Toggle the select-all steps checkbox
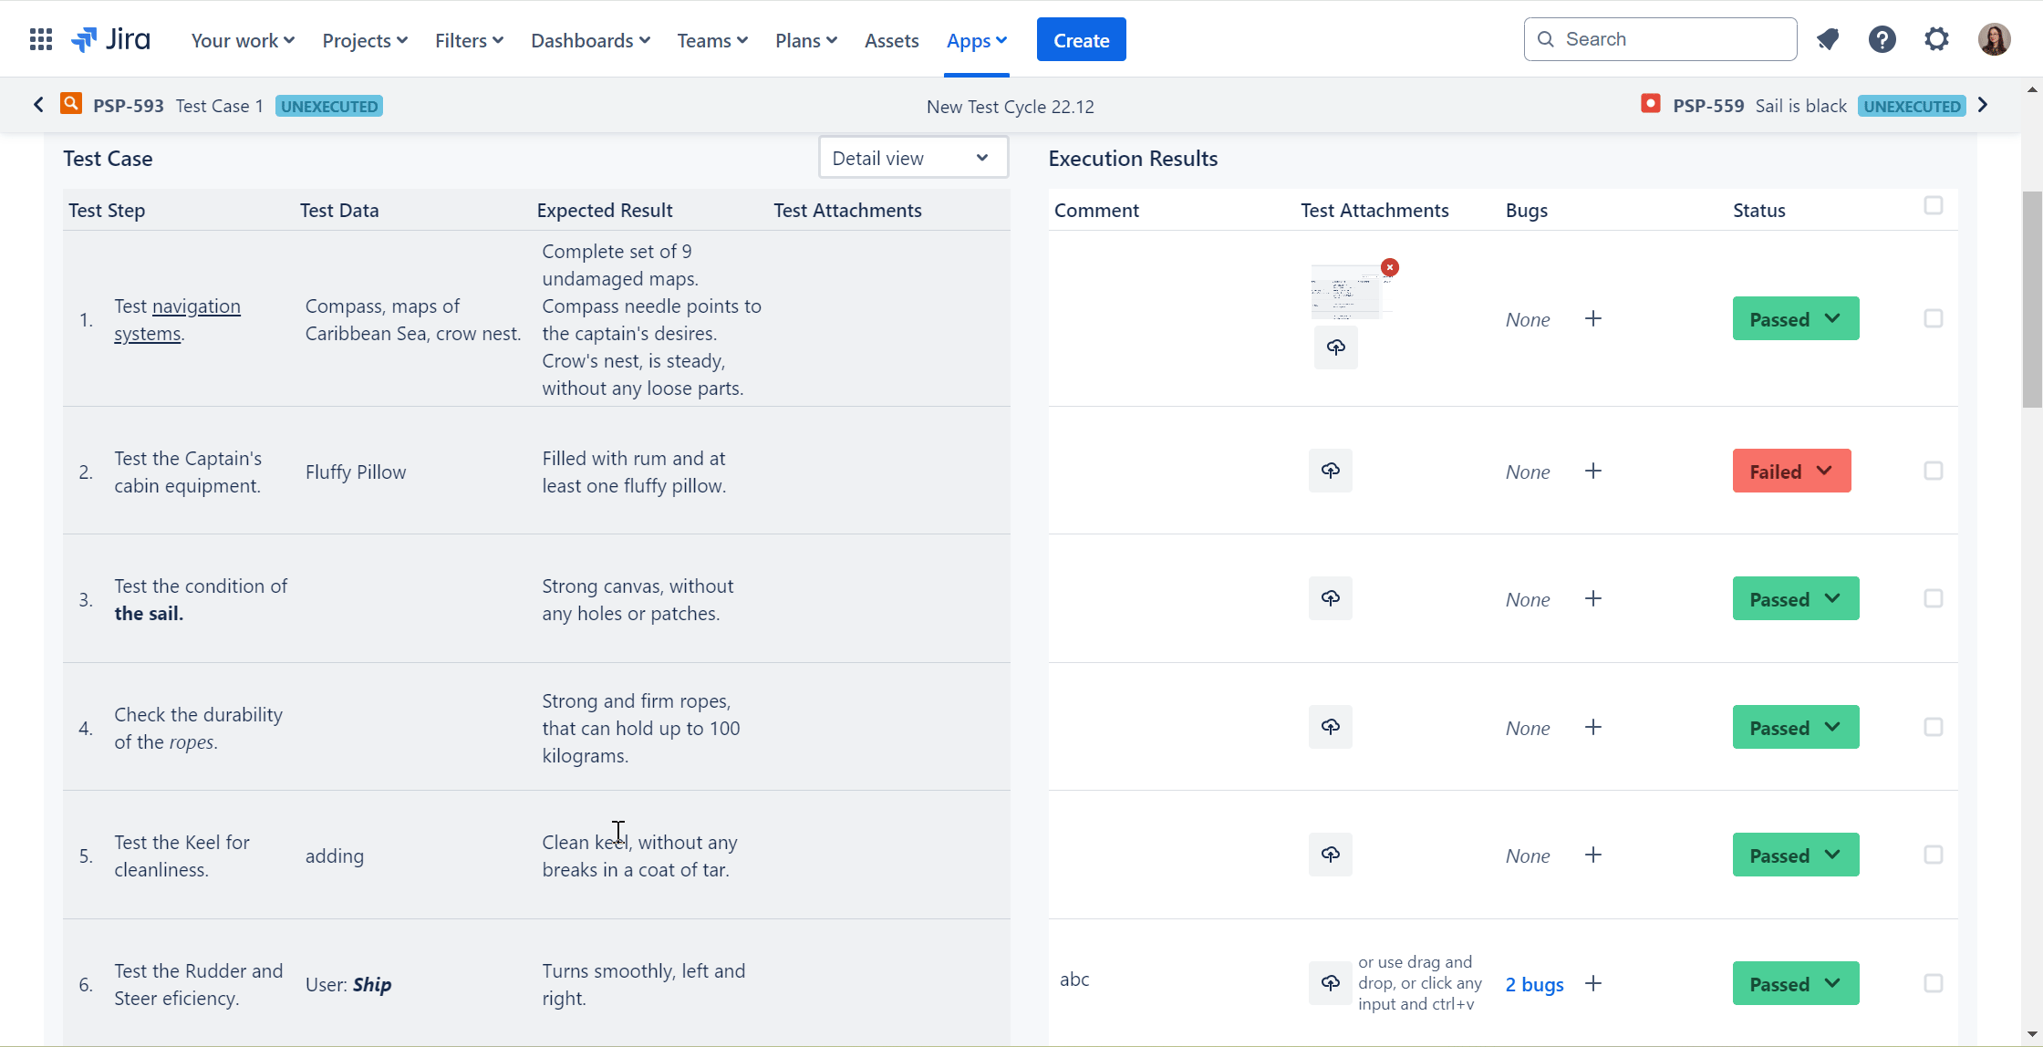 (1934, 205)
